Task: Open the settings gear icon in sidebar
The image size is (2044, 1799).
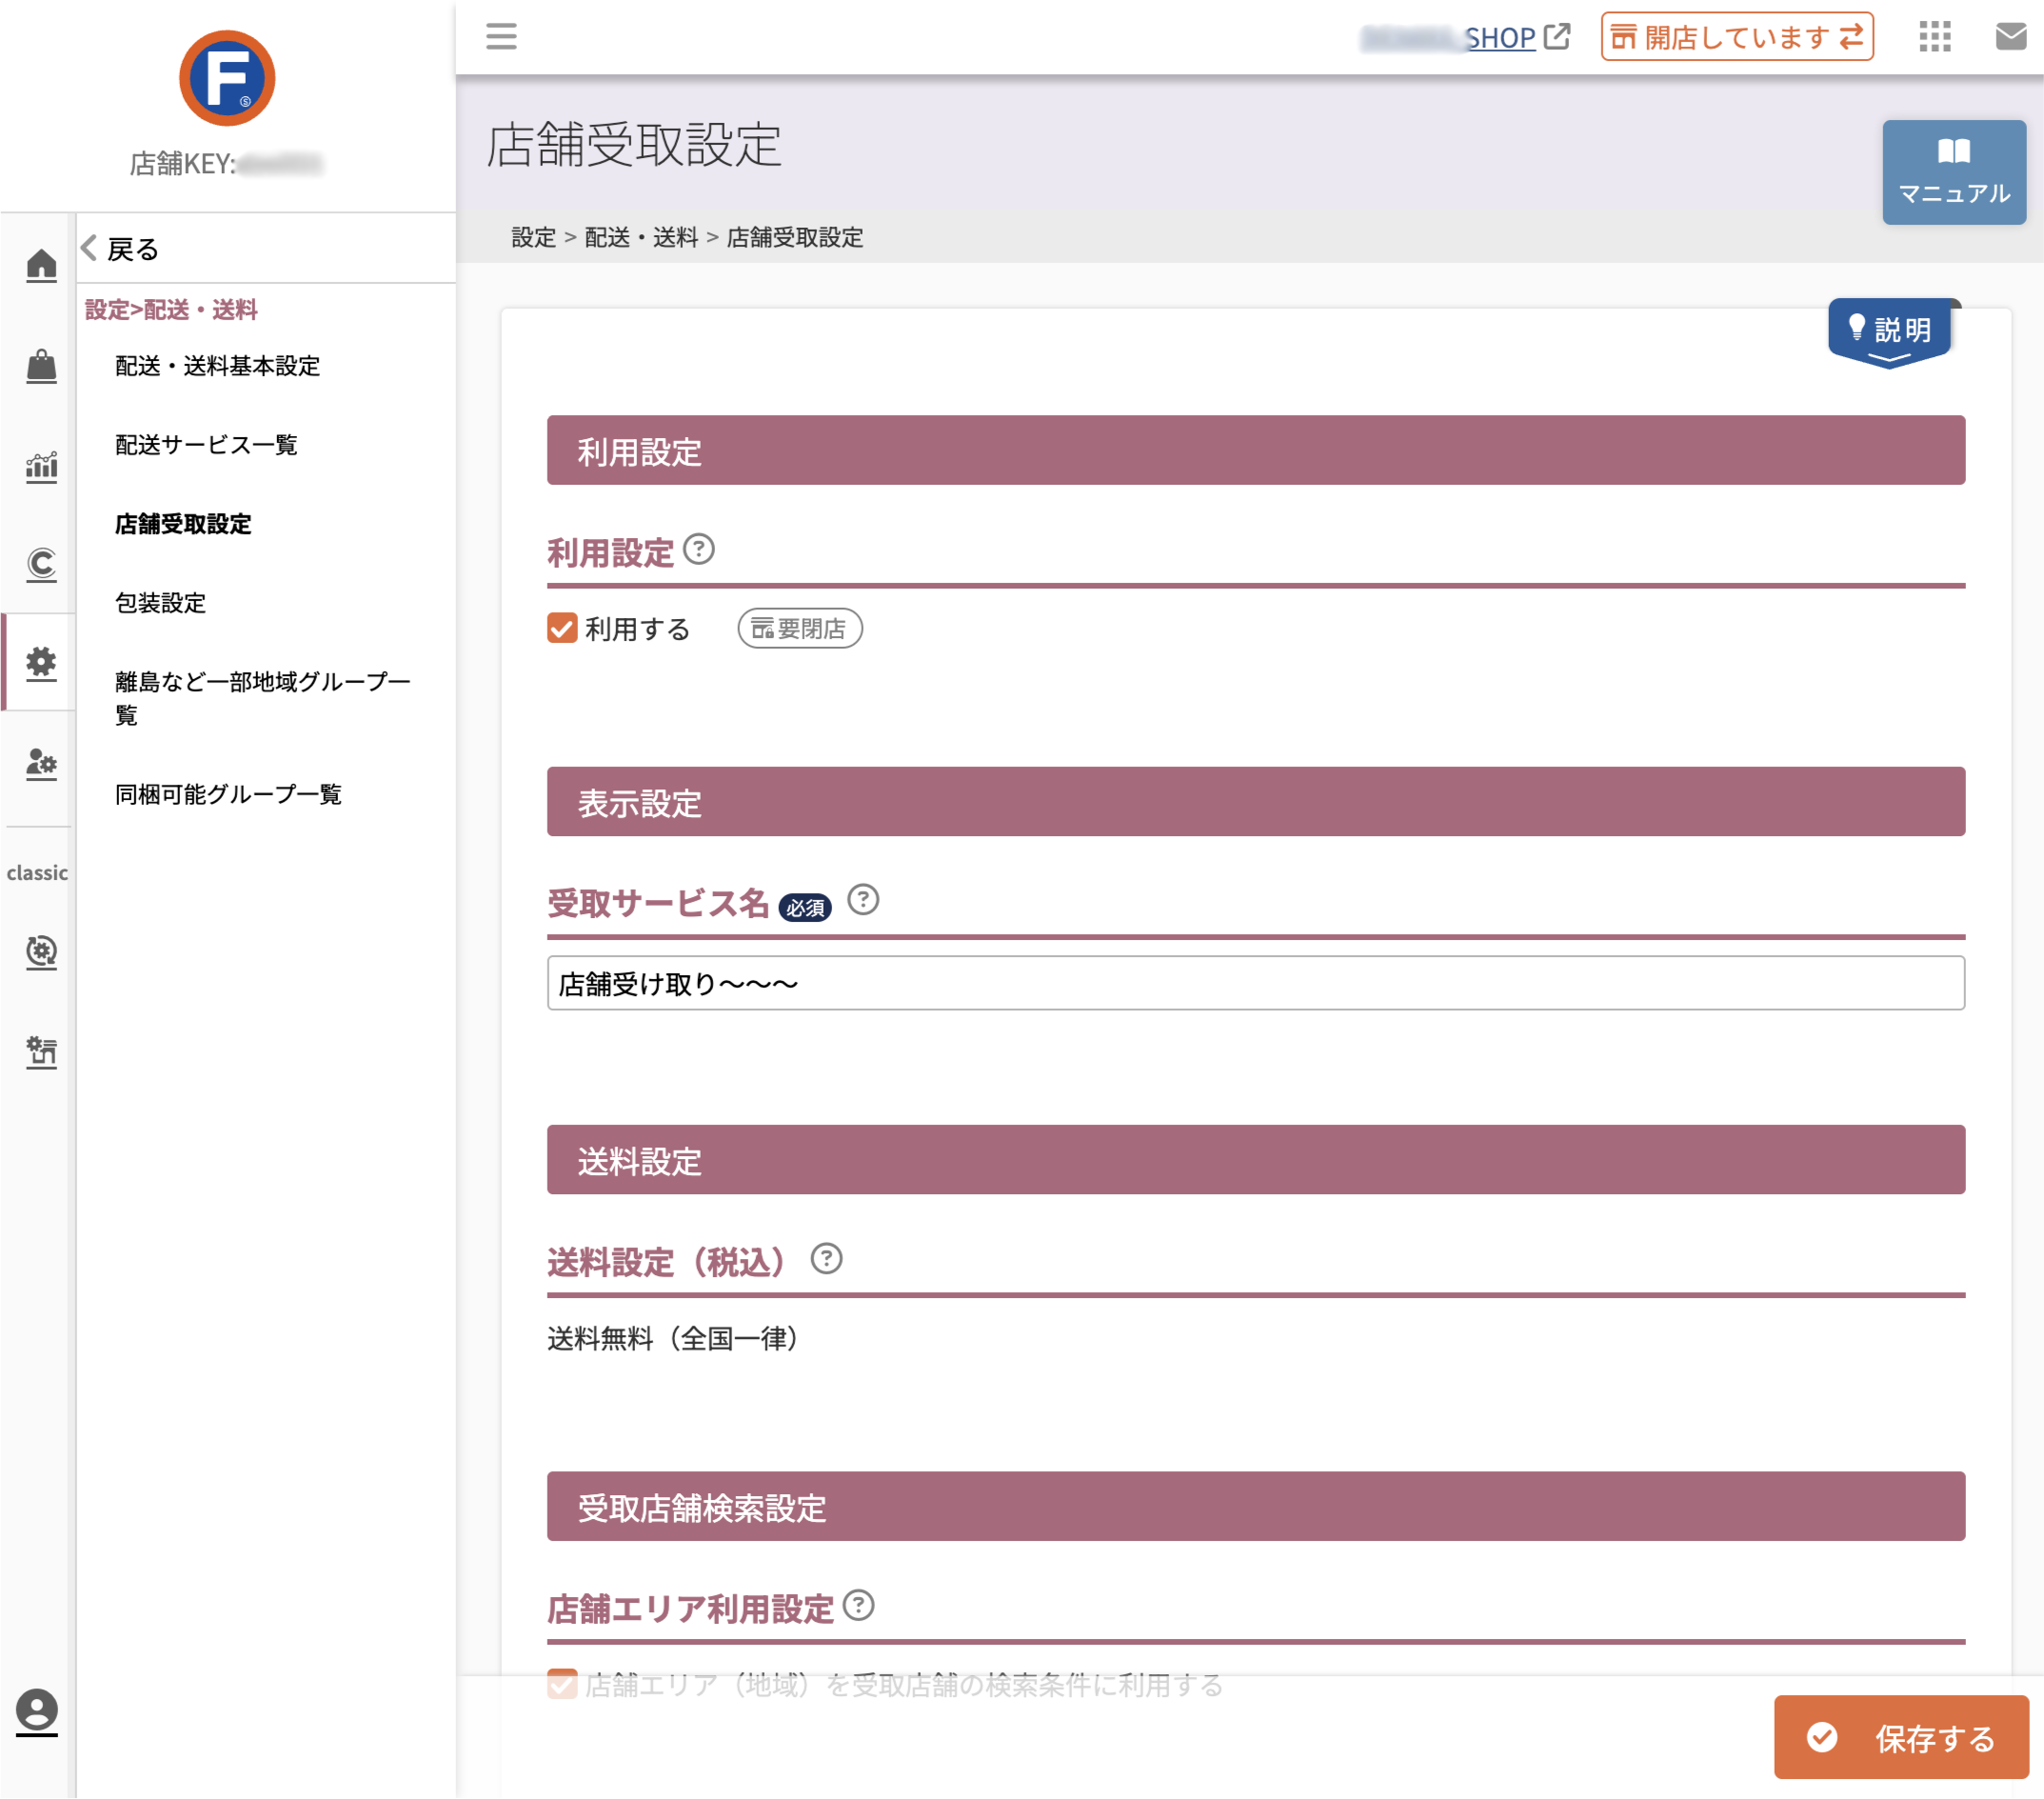Action: (41, 664)
